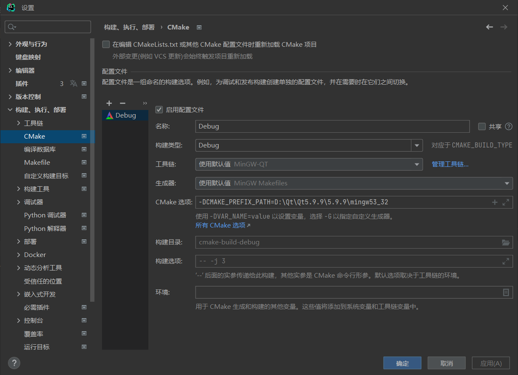
Task: Click the 取消 button
Action: pyautogui.click(x=447, y=363)
